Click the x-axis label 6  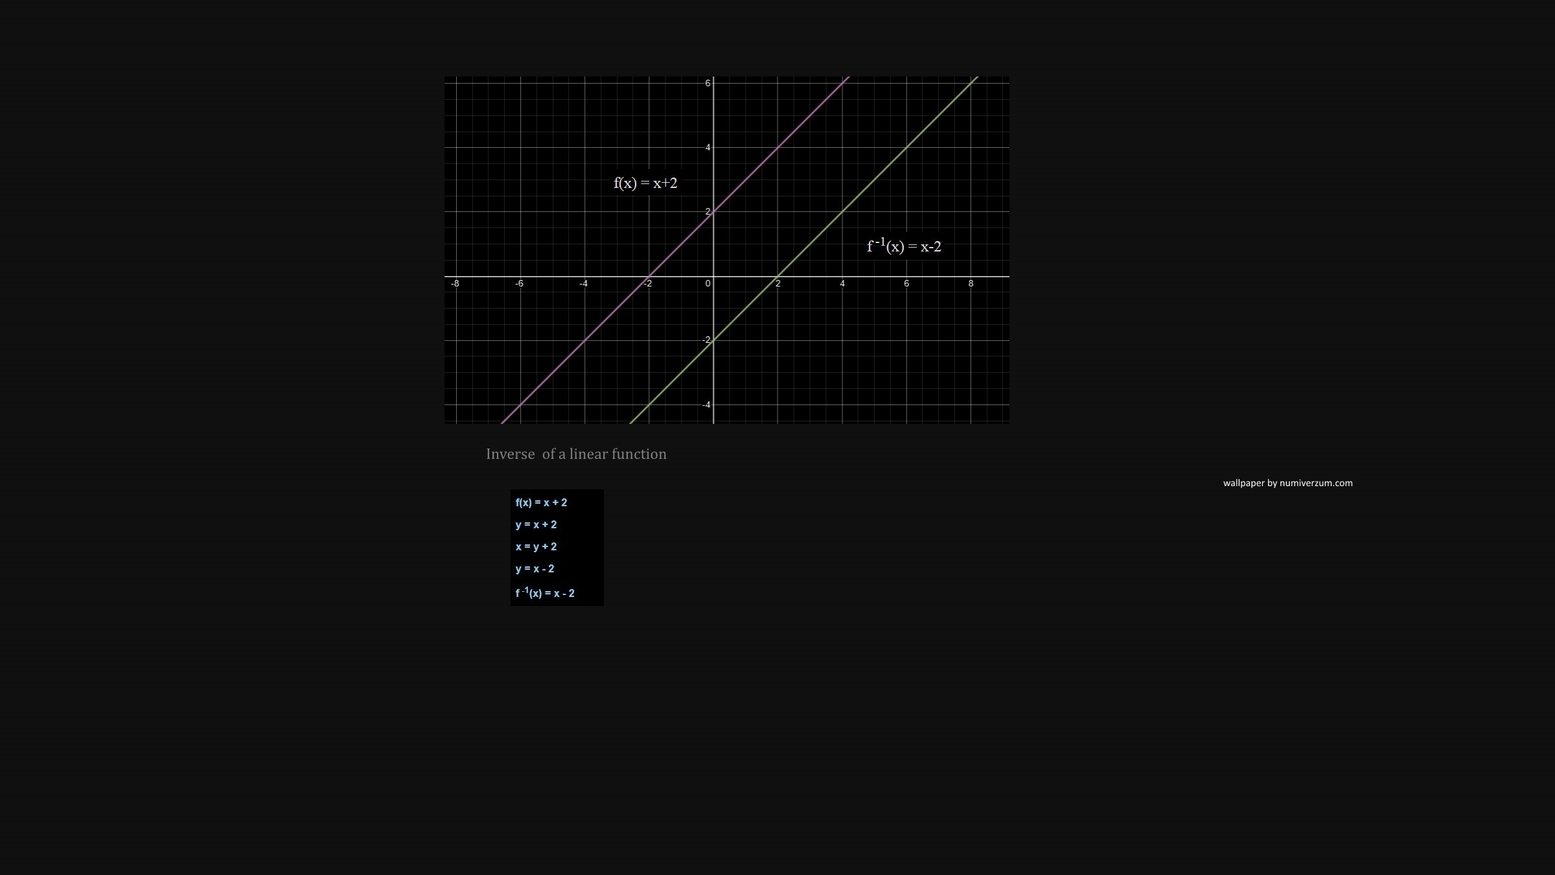[906, 284]
